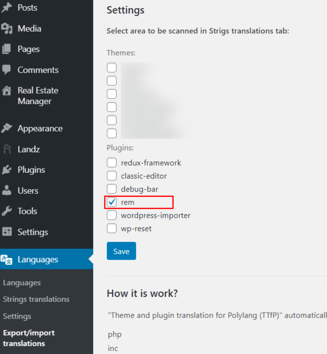Open Languages submenu link

coord(22,283)
